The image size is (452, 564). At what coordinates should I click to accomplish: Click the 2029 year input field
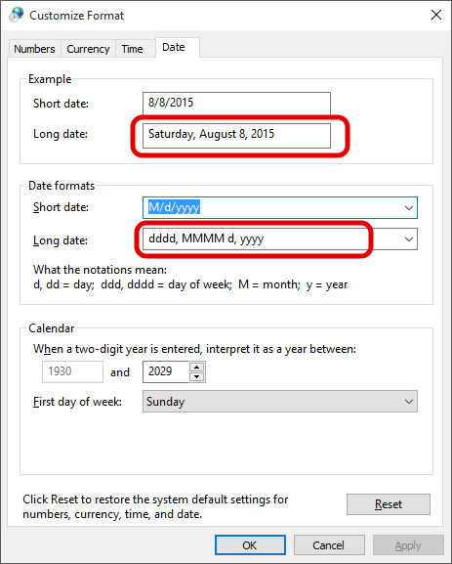pyautogui.click(x=166, y=371)
